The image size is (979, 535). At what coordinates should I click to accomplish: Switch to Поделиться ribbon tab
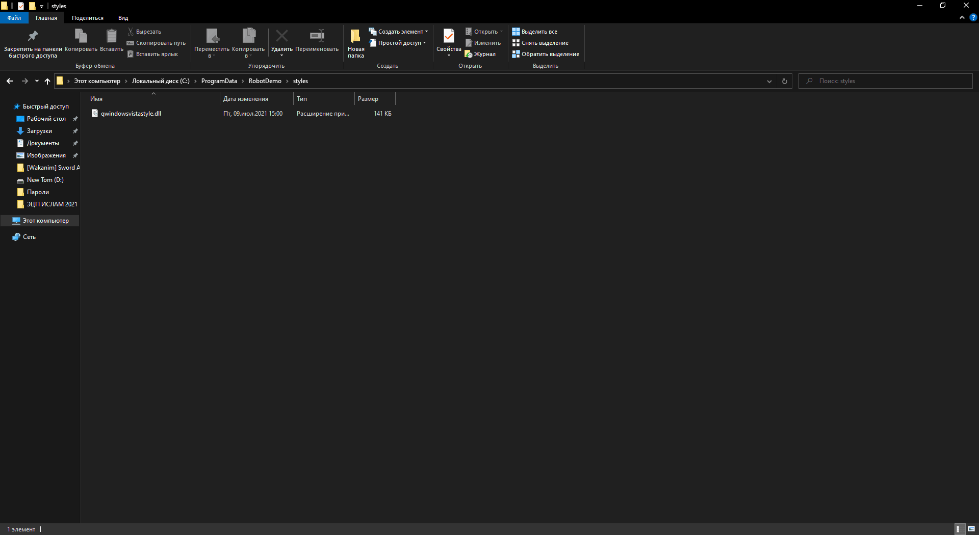(88, 18)
